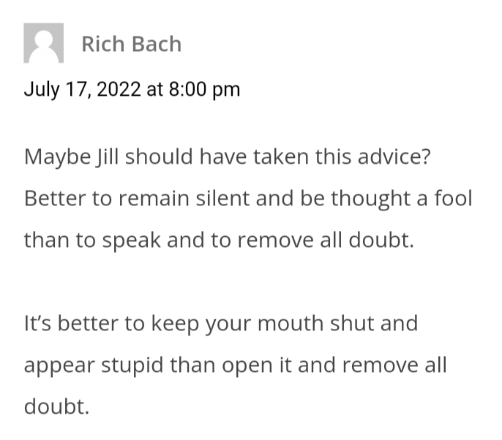Click the line starting "Maybe Jill should"
The image size is (502, 440).
[227, 156]
